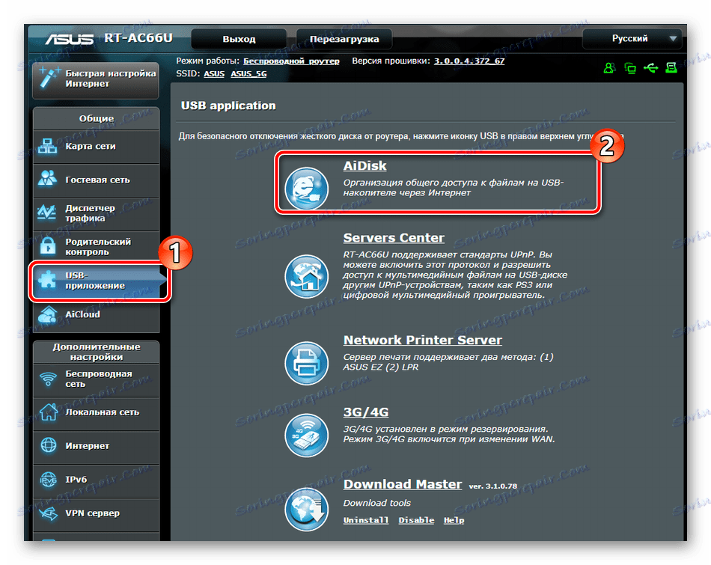Click the ASUS logo

click(70, 39)
